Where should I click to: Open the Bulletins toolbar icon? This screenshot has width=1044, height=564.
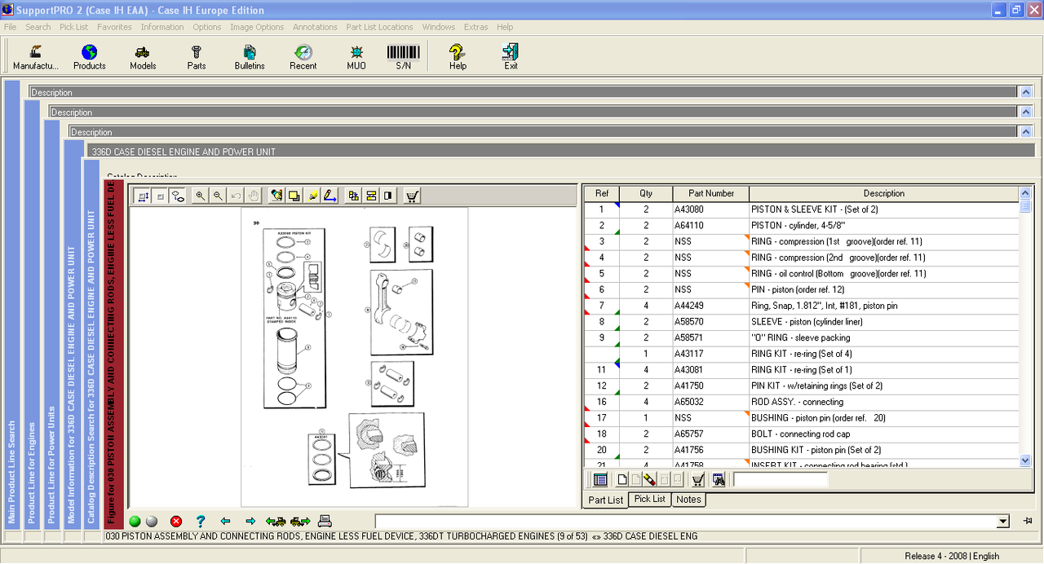point(250,57)
